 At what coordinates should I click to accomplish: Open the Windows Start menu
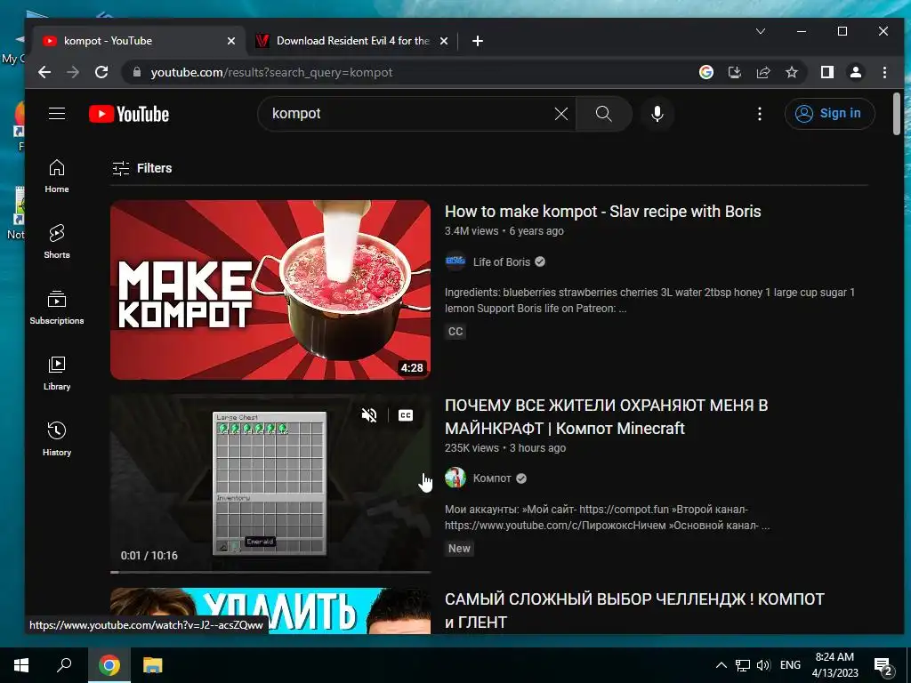[x=21, y=665]
